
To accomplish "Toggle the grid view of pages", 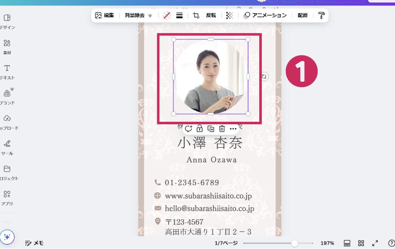I will pyautogui.click(x=361, y=243).
